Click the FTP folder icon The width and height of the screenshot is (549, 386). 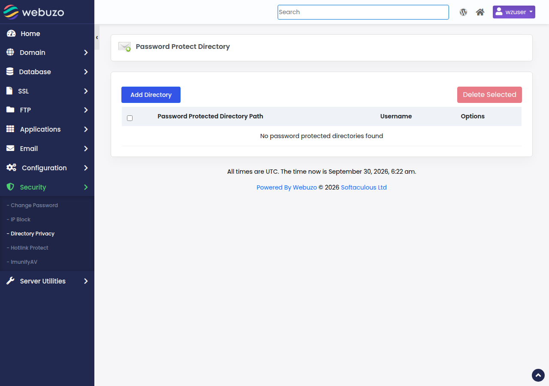click(10, 110)
